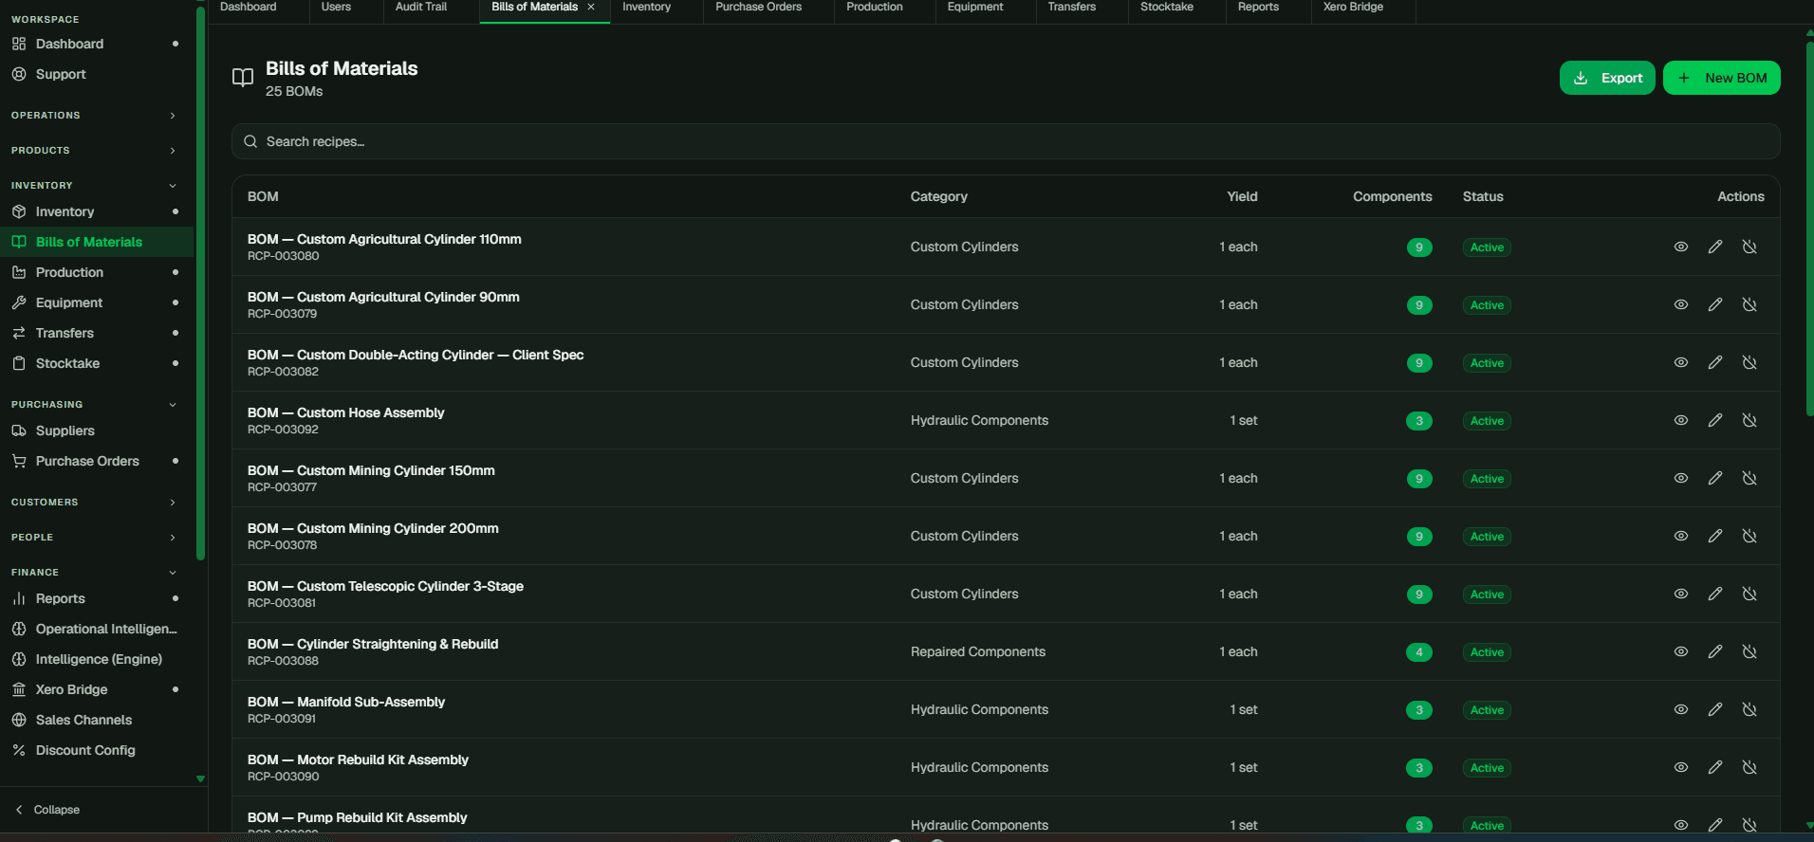Open Sales Channels in the sidebar
The width and height of the screenshot is (1814, 842).
[97, 720]
